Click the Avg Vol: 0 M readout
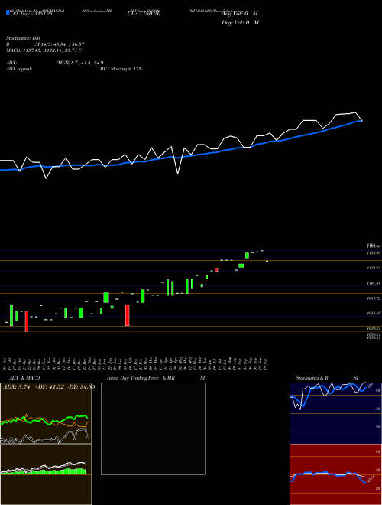382x505 pixels. 240,14
